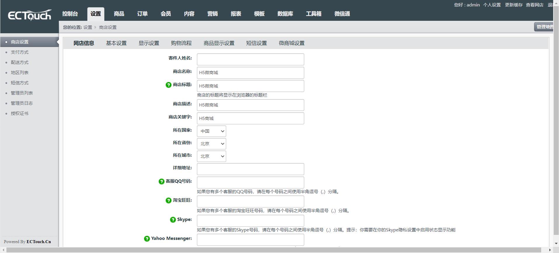Viewport: 559px width, 253px height.
Task: Switch to the 基本设置 tab
Action: [x=116, y=43]
